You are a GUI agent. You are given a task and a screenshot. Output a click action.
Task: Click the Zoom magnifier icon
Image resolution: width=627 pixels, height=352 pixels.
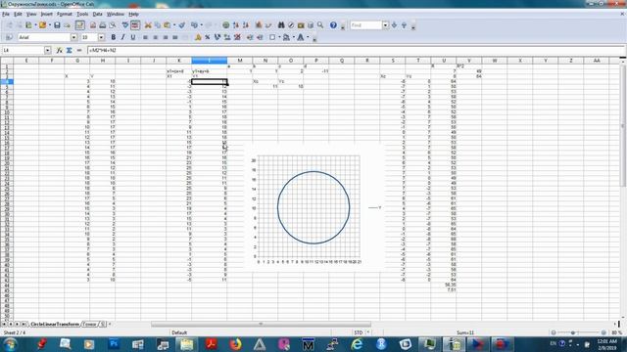point(320,25)
